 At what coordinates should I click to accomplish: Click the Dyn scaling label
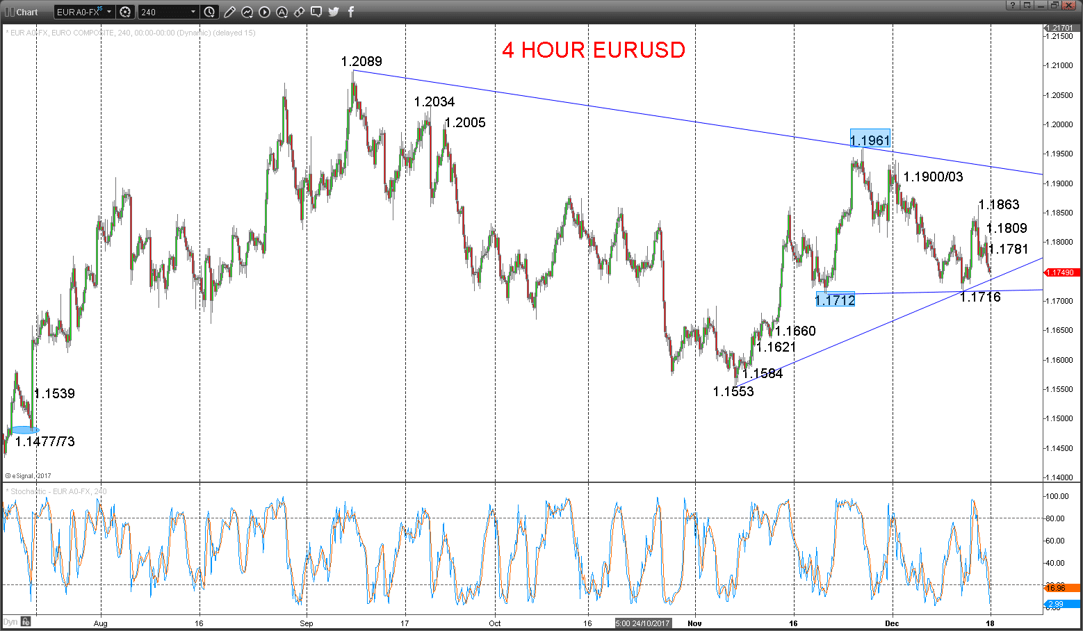(x=10, y=621)
